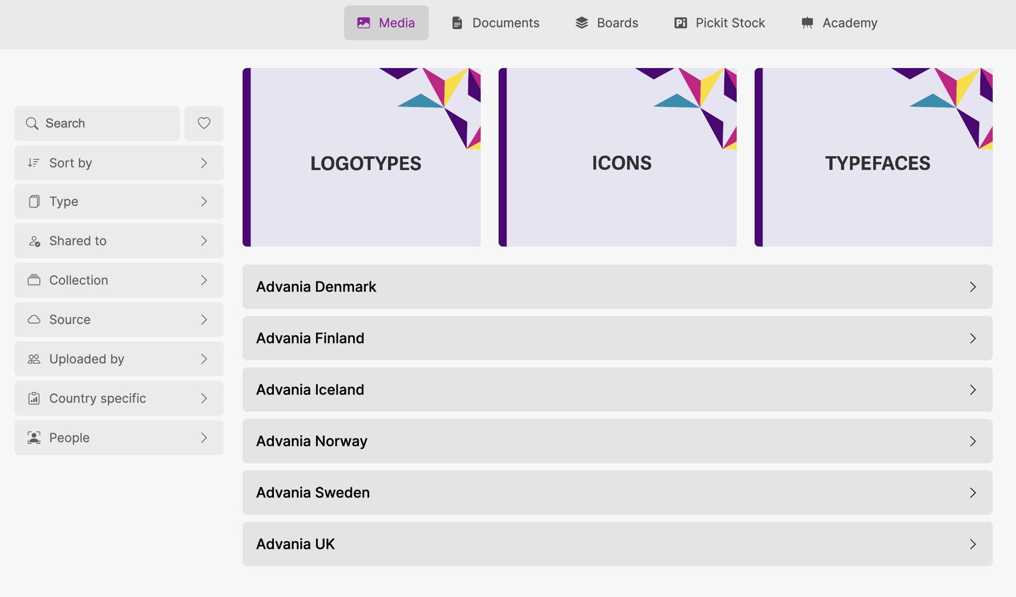Click the magnifying glass search icon

[x=32, y=123]
